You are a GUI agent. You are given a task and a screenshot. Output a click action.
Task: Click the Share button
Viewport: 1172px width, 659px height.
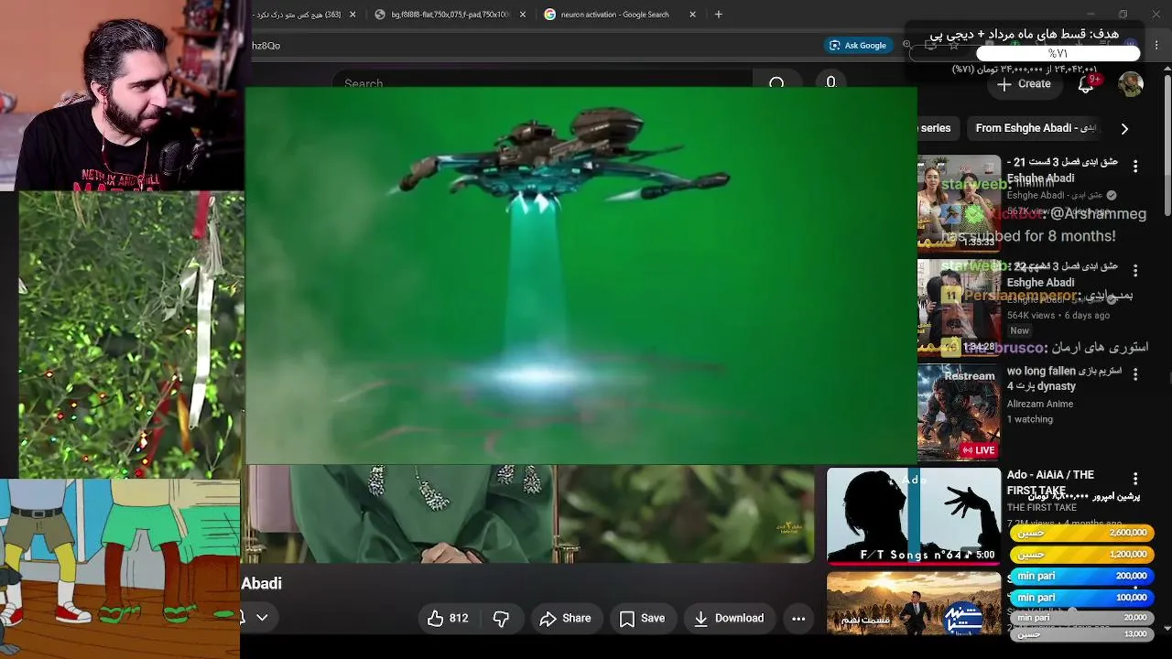click(565, 619)
